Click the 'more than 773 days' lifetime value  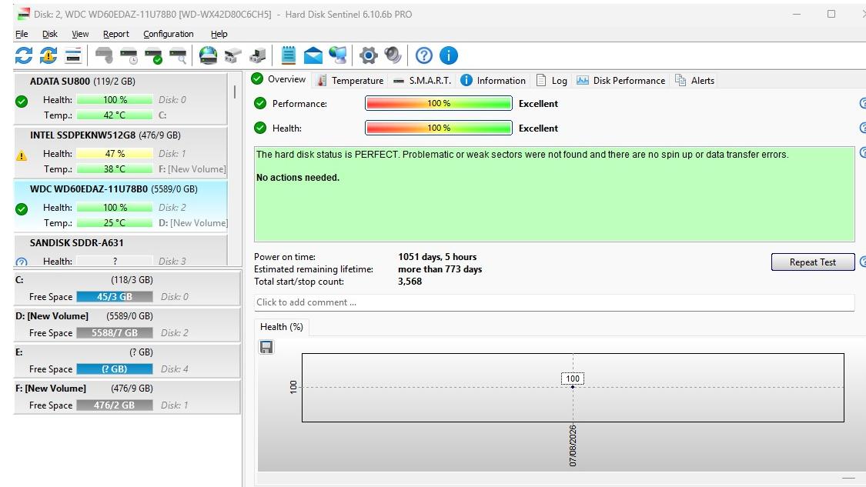click(x=440, y=269)
